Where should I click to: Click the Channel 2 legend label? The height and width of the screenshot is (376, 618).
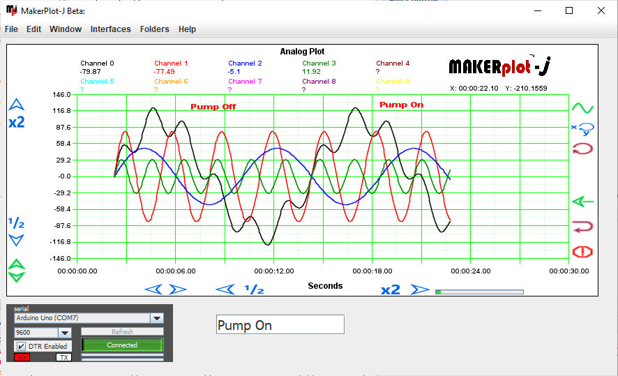(x=245, y=63)
